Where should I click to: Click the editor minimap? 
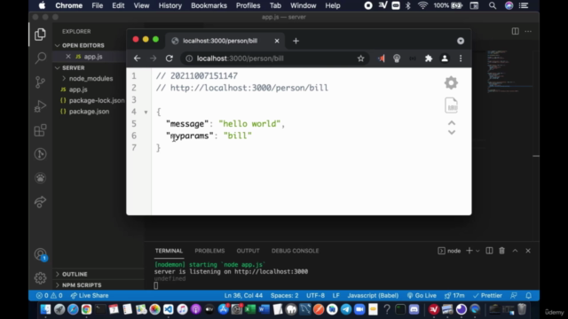[x=509, y=71]
